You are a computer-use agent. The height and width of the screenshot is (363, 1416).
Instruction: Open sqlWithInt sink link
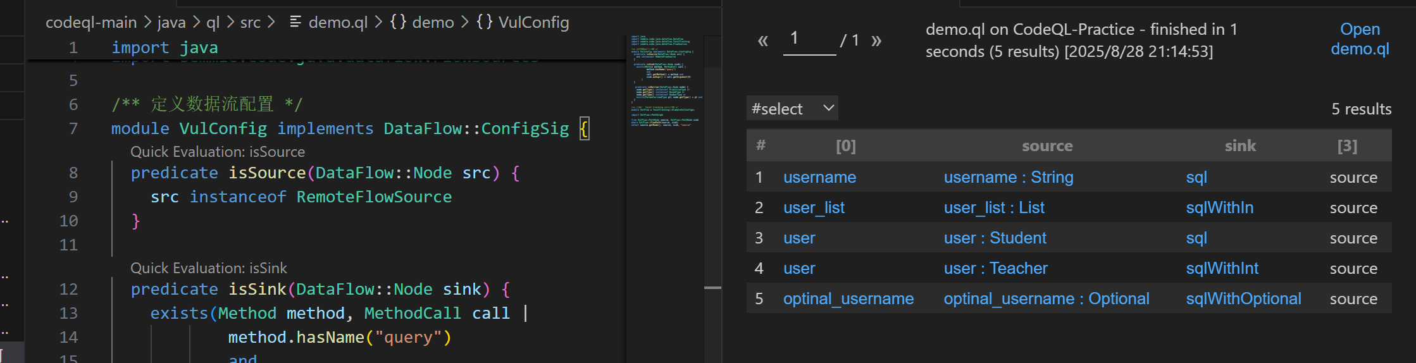click(1222, 268)
